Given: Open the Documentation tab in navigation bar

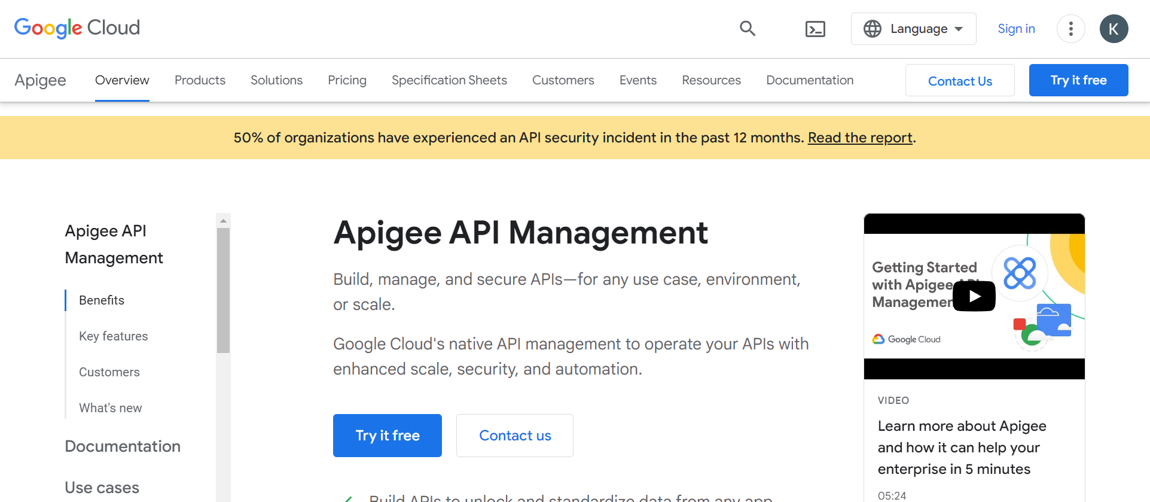Looking at the screenshot, I should click(x=810, y=80).
